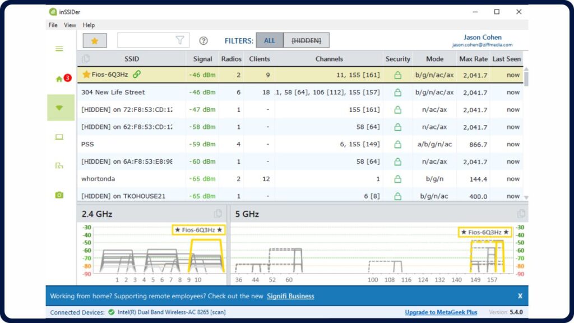
Task: Click the copy icon in the 5 GHz panel
Action: coord(521,213)
